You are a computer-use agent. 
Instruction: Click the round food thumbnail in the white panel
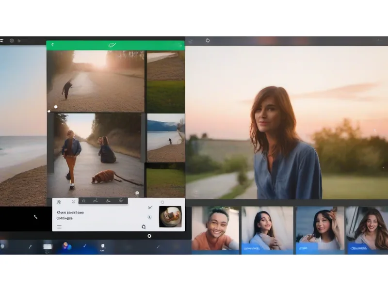(x=171, y=216)
